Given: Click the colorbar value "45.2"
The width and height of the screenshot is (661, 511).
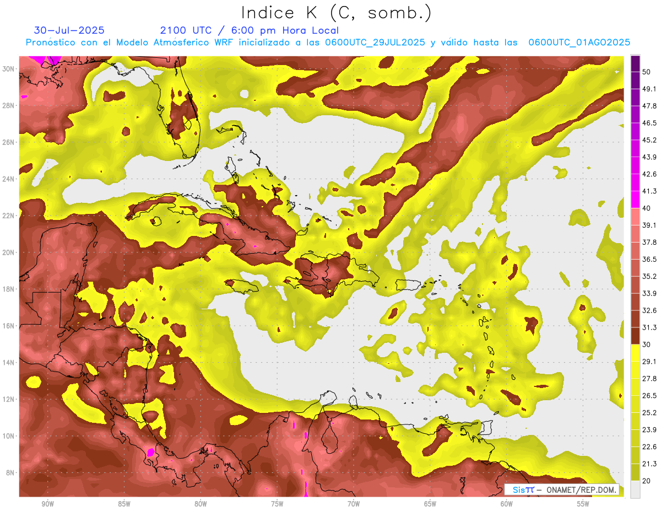Looking at the screenshot, I should click(x=649, y=140).
